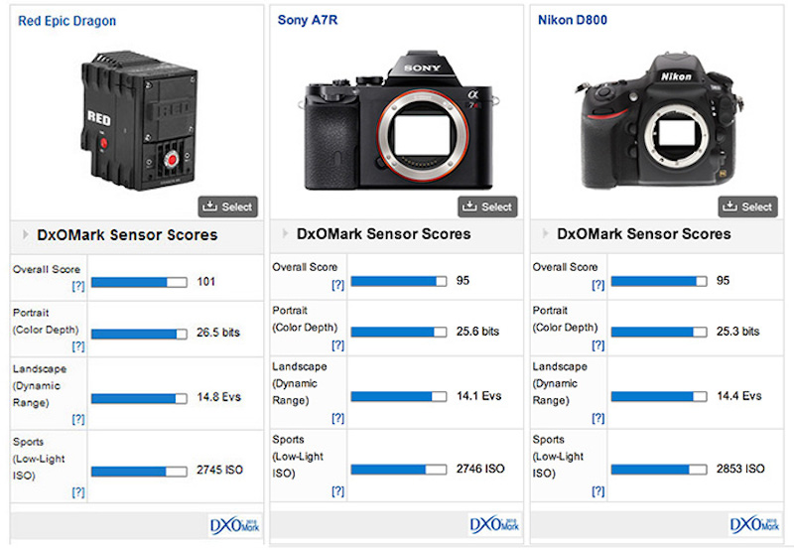Open Sports Low-Light ISO help [?] for Nikon D800
The image size is (794, 550).
pyautogui.click(x=598, y=491)
